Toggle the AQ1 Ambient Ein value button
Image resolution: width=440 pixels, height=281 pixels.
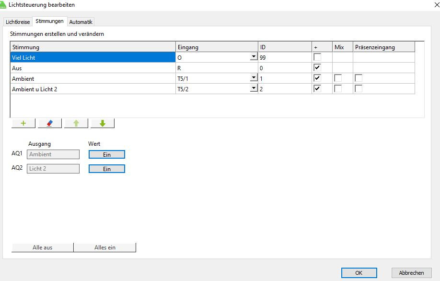[x=107, y=154]
